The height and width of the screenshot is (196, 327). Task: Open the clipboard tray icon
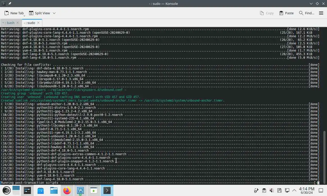264,190
